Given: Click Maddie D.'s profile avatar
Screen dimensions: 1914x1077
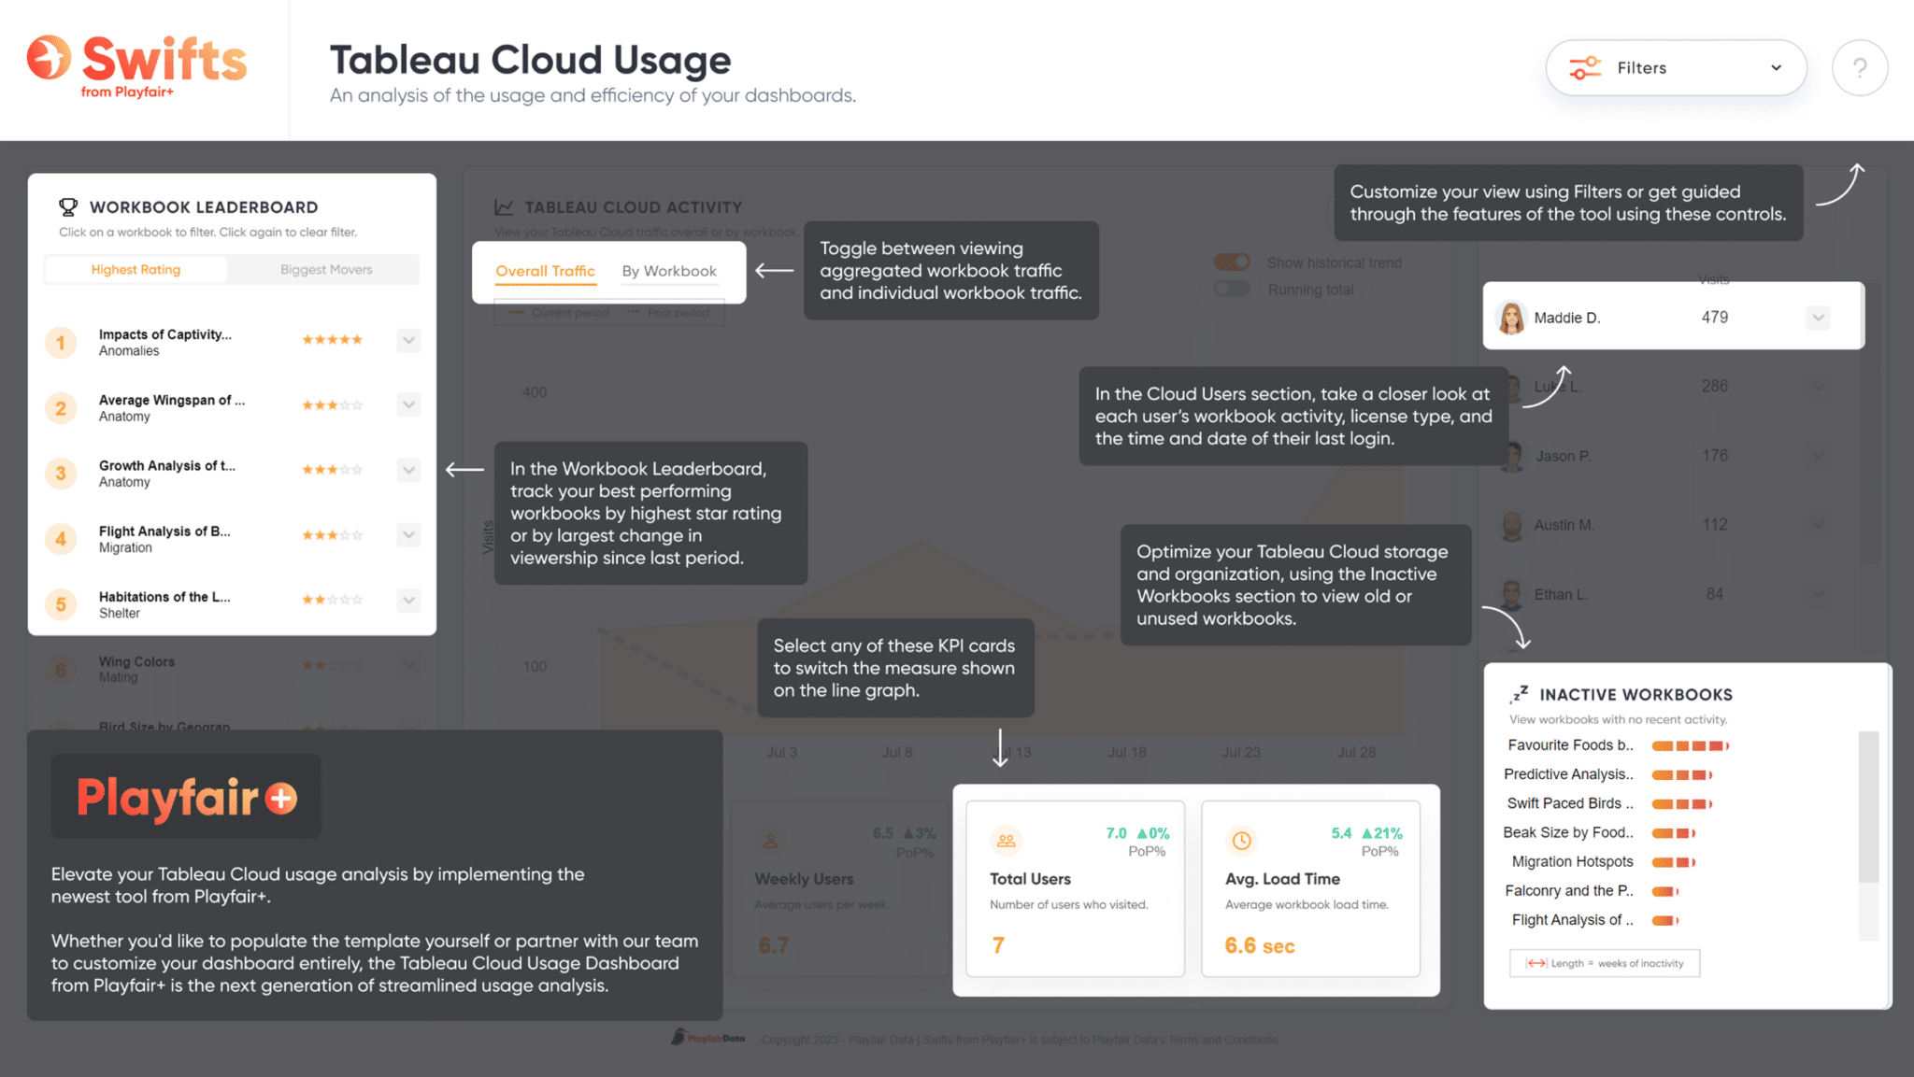Looking at the screenshot, I should pos(1514,317).
